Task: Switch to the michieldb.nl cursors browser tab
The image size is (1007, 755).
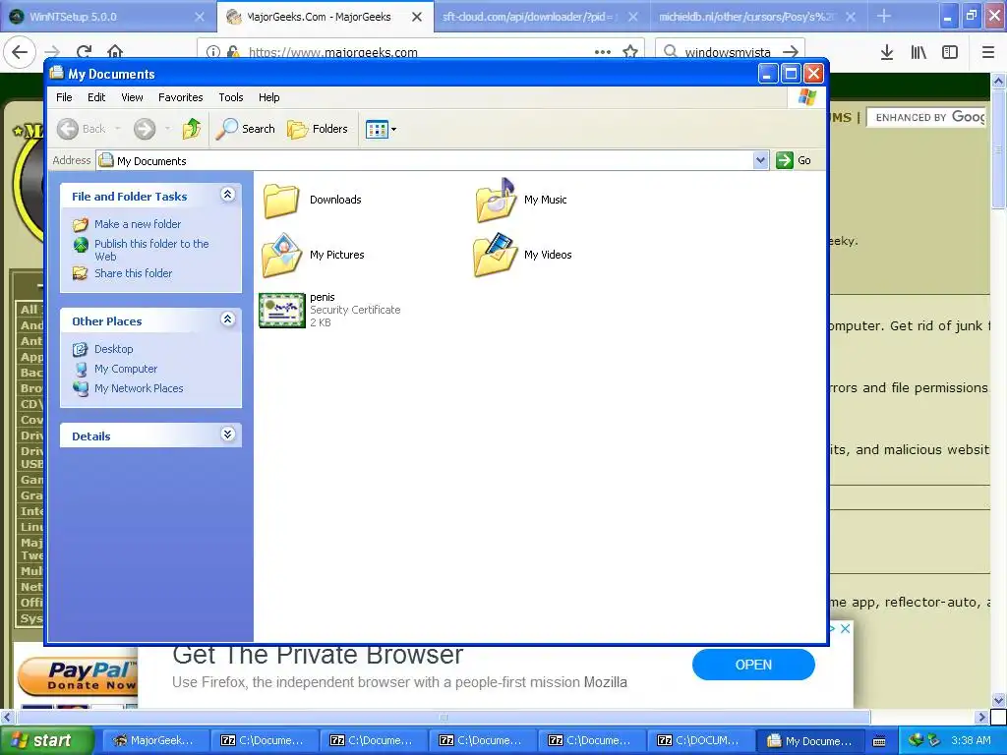Action: [756, 17]
